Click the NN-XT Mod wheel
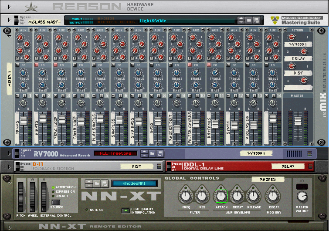The height and width of the screenshot is (231, 329). point(32,197)
